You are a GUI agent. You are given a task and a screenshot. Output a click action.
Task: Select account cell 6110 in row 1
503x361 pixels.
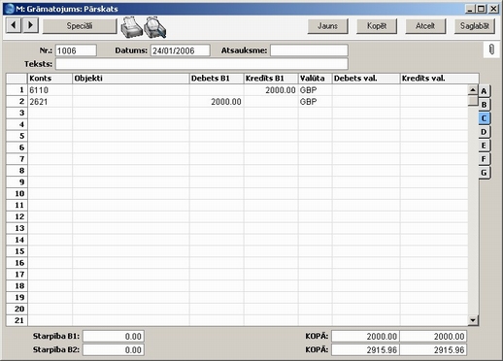[50, 90]
